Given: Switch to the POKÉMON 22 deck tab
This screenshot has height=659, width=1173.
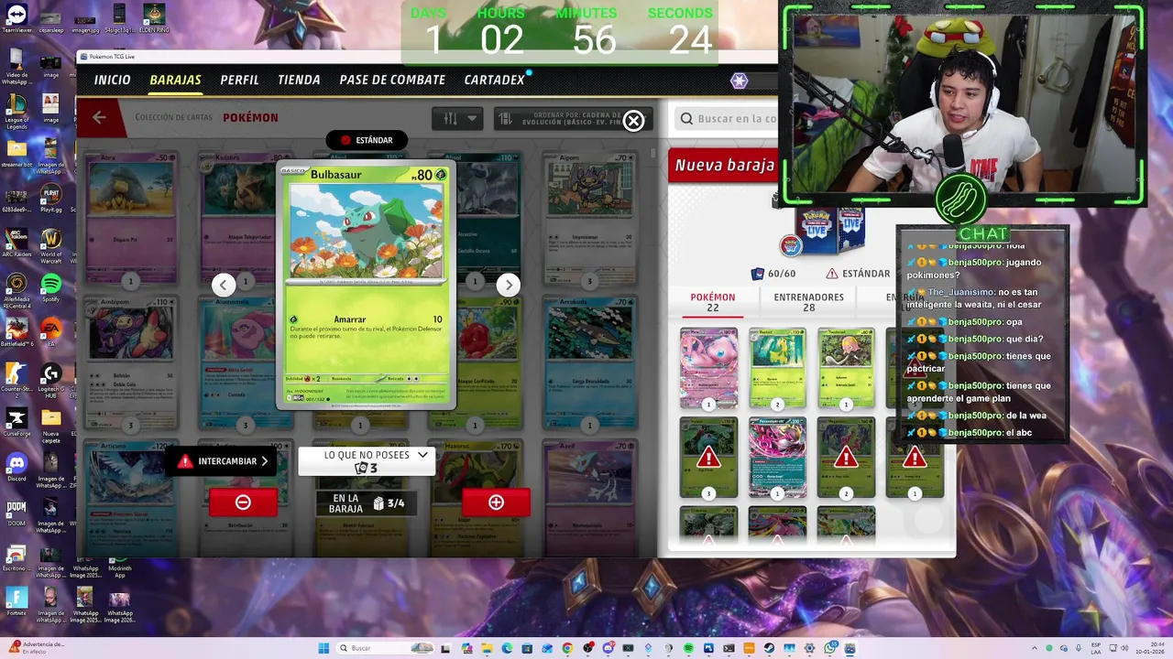Looking at the screenshot, I should pyautogui.click(x=712, y=302).
